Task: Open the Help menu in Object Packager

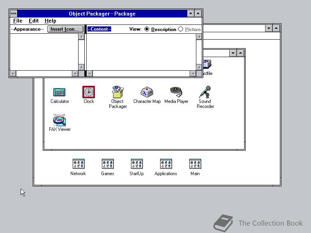Action: click(51, 21)
